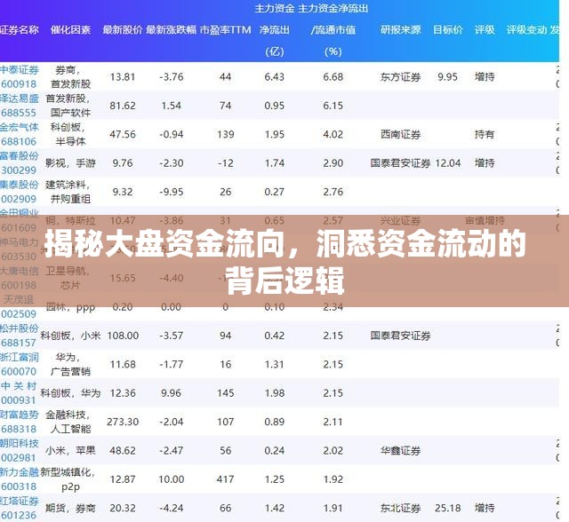Click stock code 000931
The height and width of the screenshot is (522, 569).
(19, 400)
